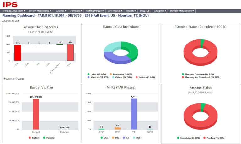
Task: Open Events & Scope Items menu
Action: (x=14, y=11)
